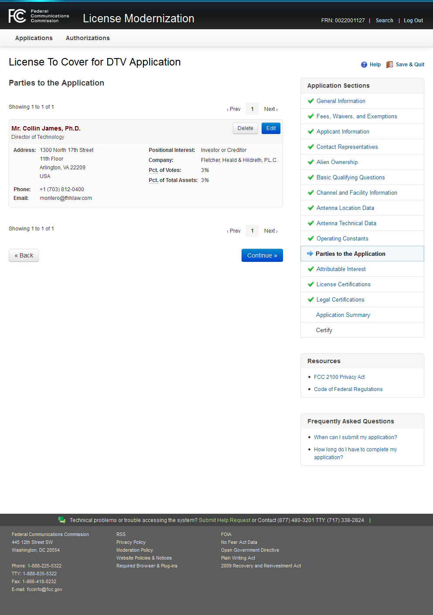Open Open Government Directive link
Image resolution: width=433 pixels, height=615 pixels.
(x=250, y=550)
